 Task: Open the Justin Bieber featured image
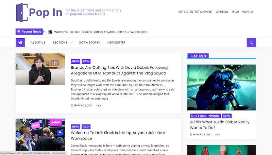click(x=221, y=87)
